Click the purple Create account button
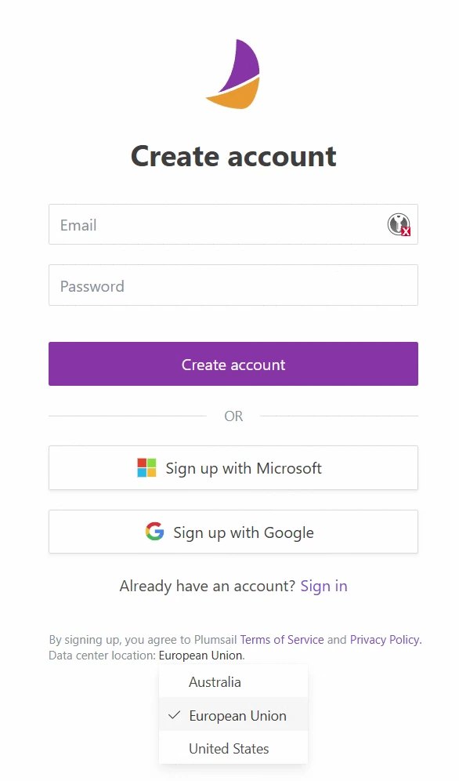 (x=233, y=364)
